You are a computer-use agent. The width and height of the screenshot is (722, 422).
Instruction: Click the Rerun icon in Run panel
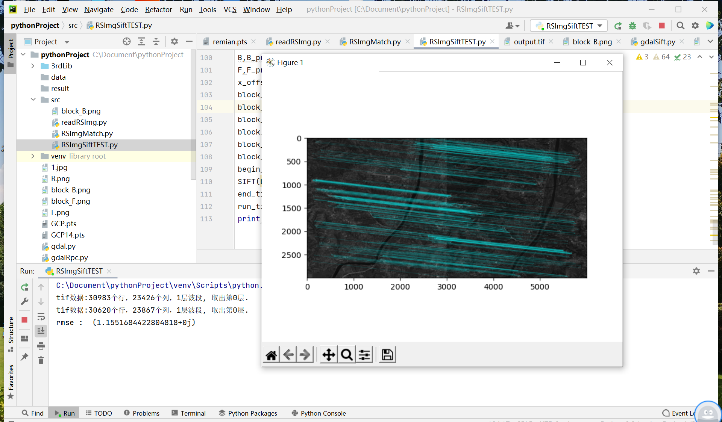pos(25,287)
